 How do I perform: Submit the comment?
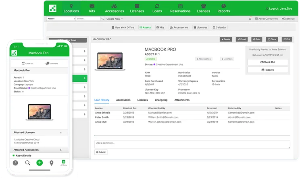point(101,152)
